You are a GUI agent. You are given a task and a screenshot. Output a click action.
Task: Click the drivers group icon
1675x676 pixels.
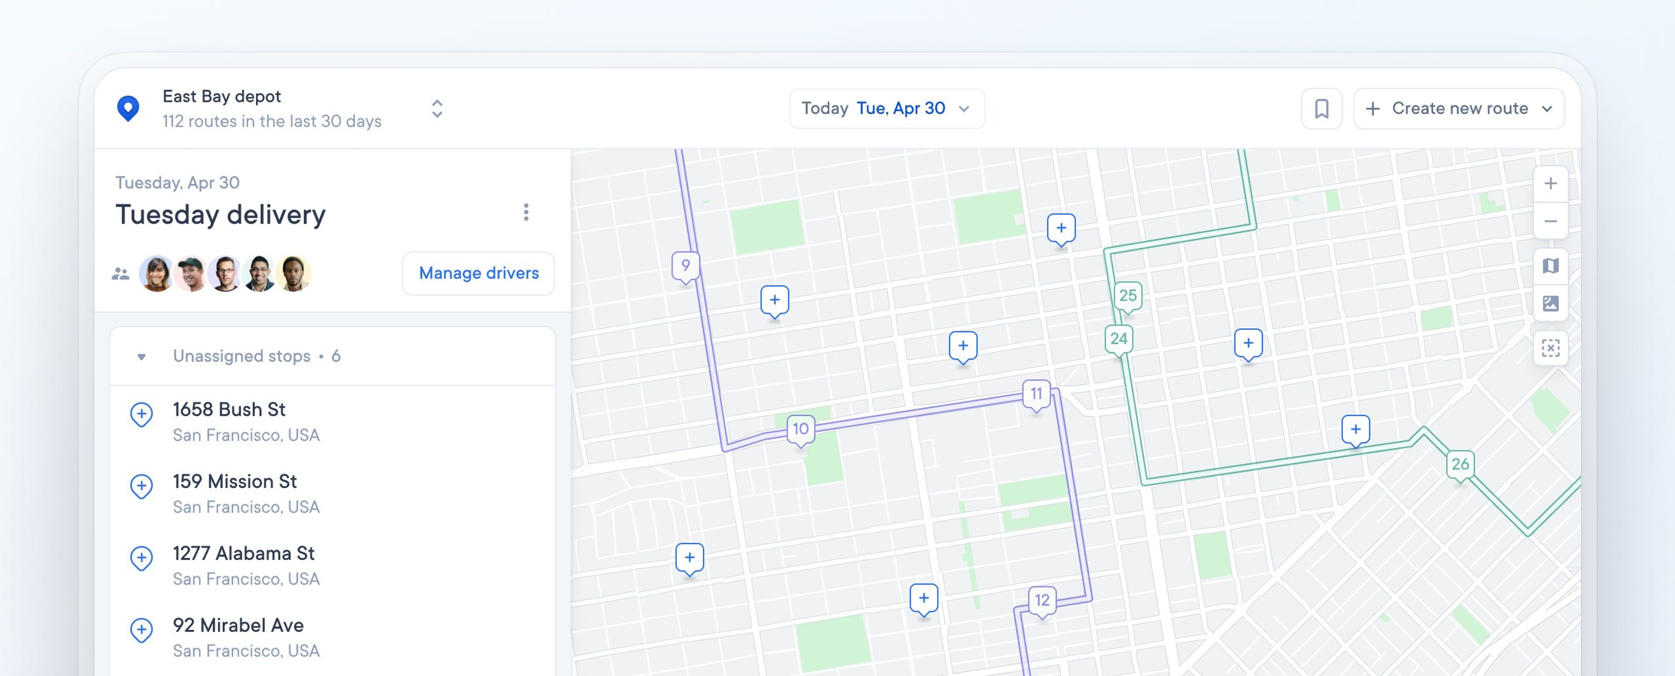120,273
